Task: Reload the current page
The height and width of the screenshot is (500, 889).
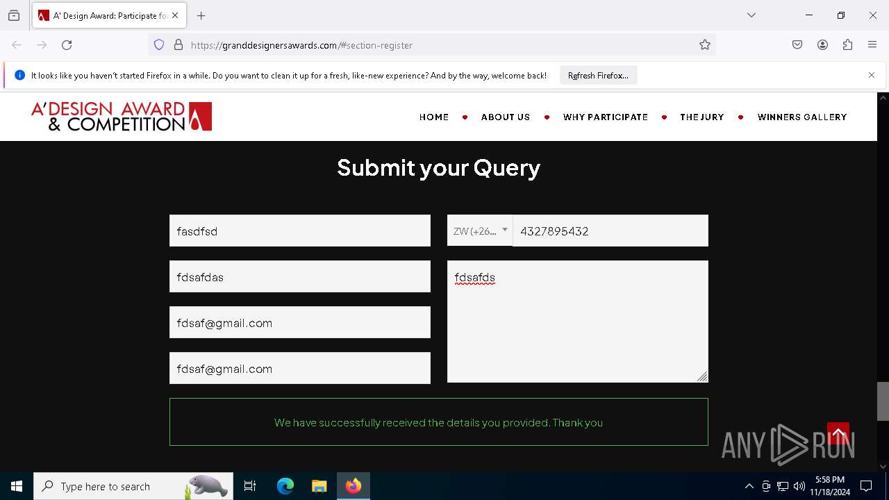Action: [67, 45]
